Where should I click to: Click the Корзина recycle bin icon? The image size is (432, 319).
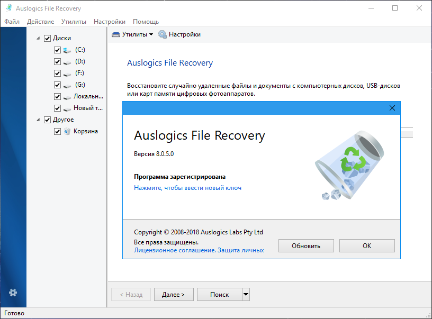pyautogui.click(x=67, y=132)
